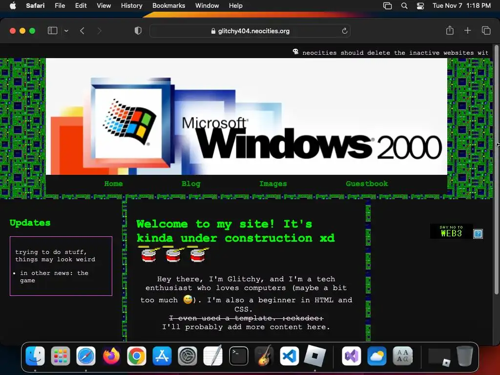The width and height of the screenshot is (500, 375).
Task: Open Launchpad in the Dock
Action: tap(60, 356)
